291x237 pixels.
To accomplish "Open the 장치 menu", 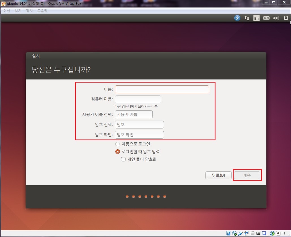I will [x=29, y=11].
